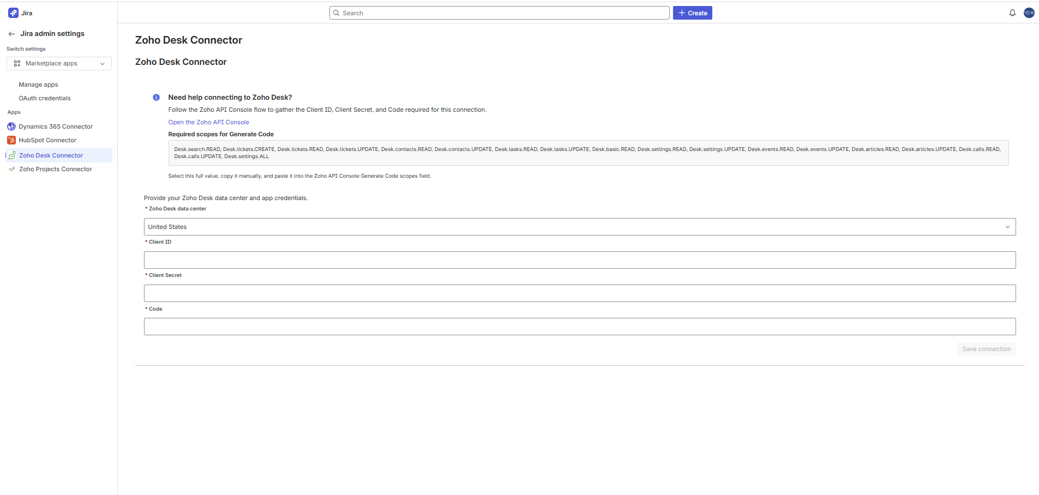Viewport: 1039px width, 495px height.
Task: Open Manage apps in the sidebar
Action: point(38,84)
